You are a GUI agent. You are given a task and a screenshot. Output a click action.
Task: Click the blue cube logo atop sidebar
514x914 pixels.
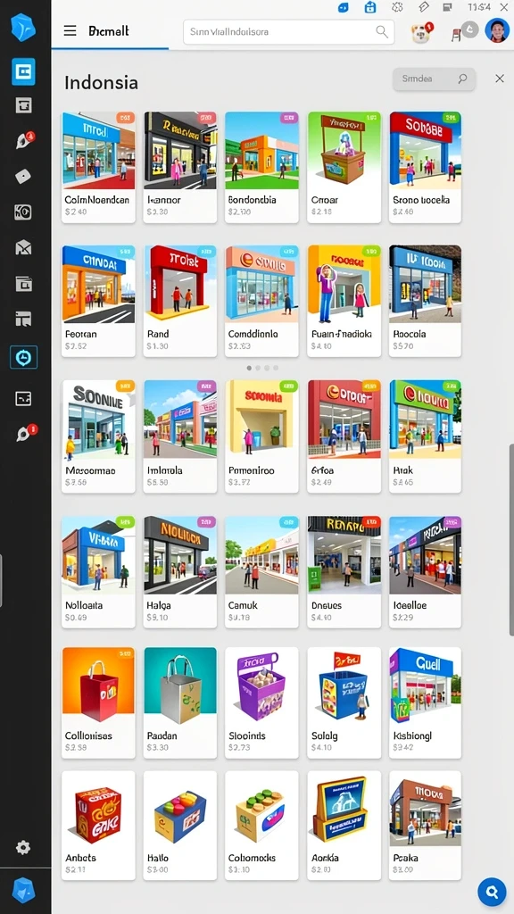[23, 28]
